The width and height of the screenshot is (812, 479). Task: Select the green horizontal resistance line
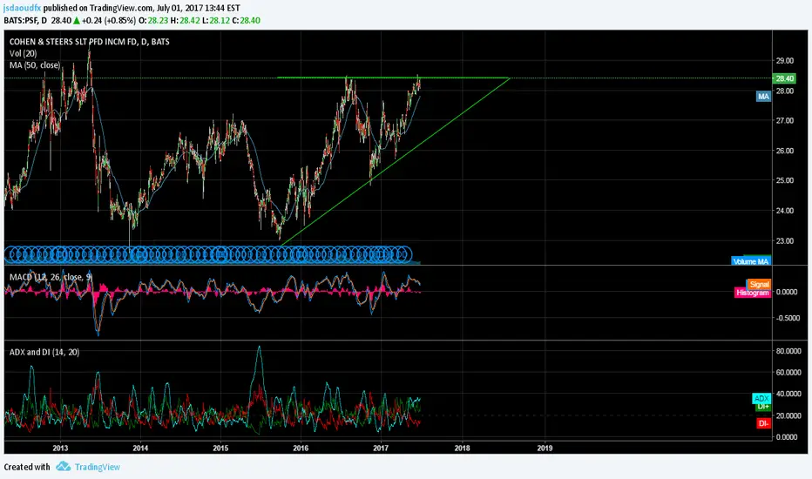(394, 78)
